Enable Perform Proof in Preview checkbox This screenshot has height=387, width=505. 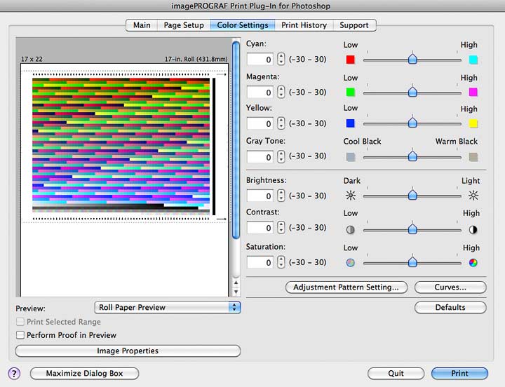click(20, 335)
